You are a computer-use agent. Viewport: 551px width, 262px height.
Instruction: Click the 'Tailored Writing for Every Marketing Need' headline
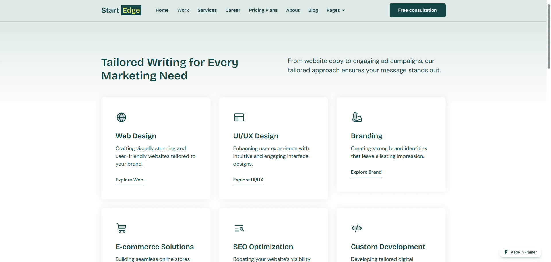(x=170, y=69)
